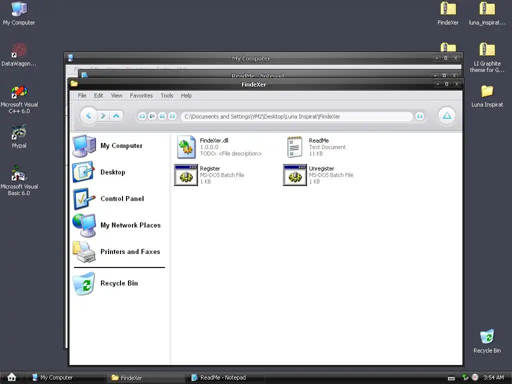Select luna_inspirat zip archive on desktop
This screenshot has height=384, width=512.
pos(487,13)
